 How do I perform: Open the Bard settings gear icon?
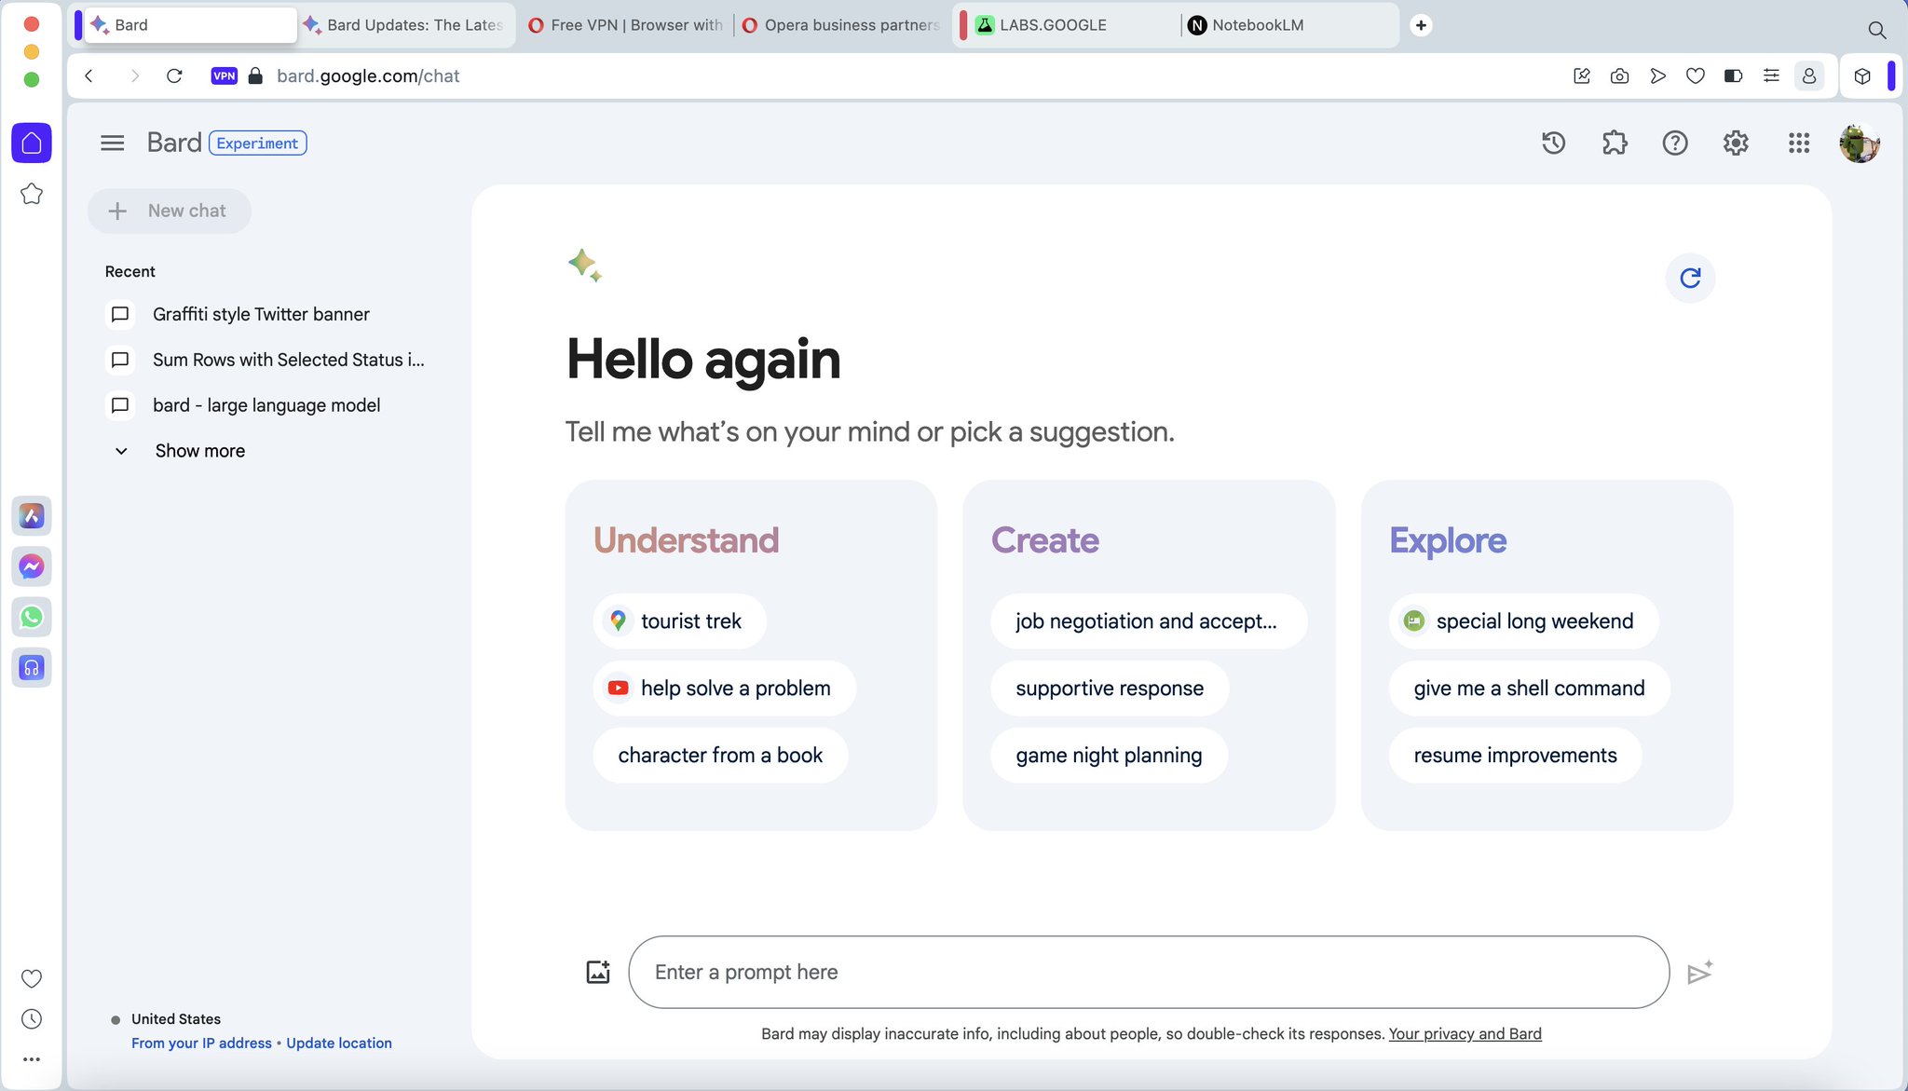coord(1736,143)
